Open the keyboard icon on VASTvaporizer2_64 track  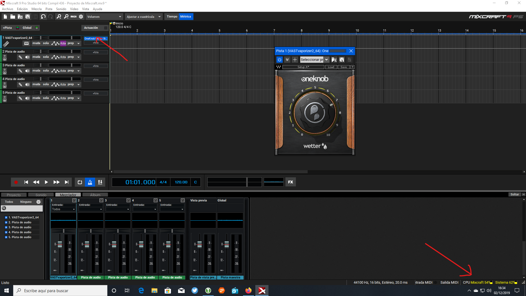pos(26,43)
